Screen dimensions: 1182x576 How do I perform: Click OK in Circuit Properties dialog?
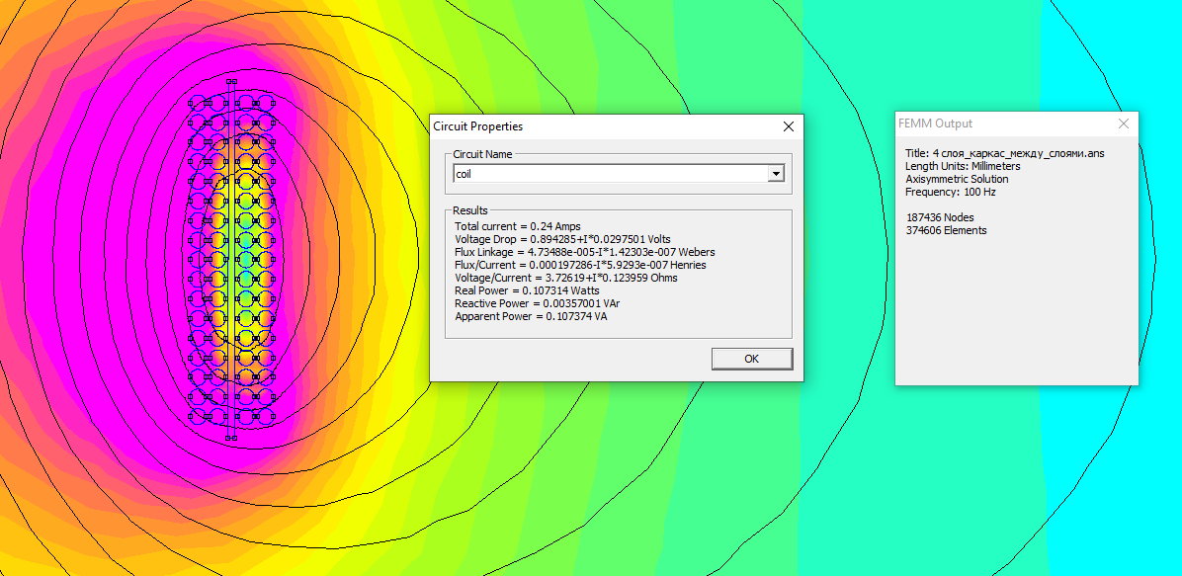point(751,359)
